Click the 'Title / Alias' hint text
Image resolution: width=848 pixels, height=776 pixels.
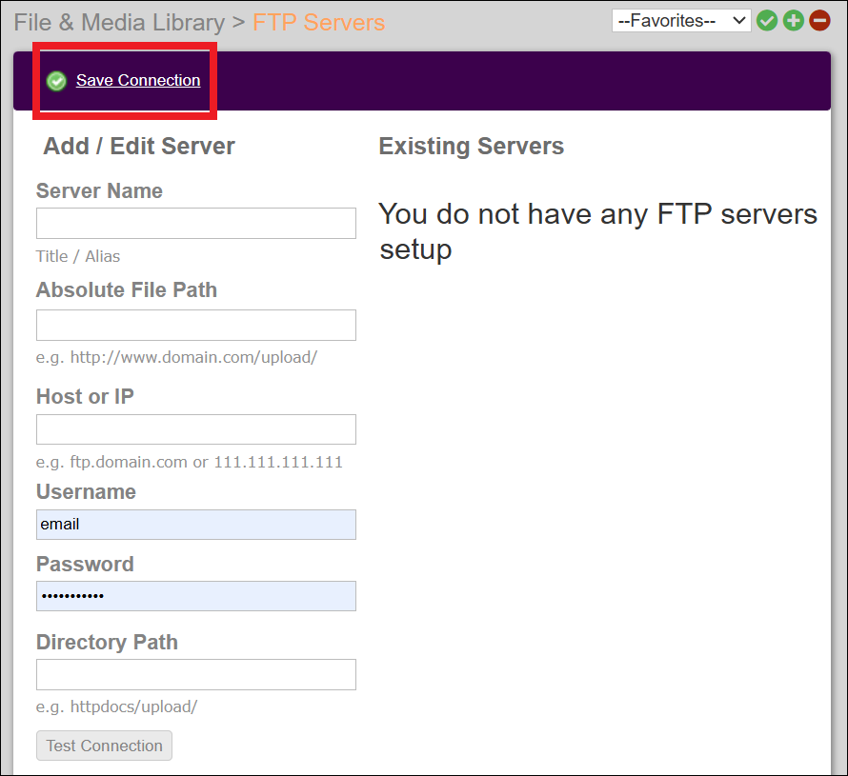tap(78, 256)
